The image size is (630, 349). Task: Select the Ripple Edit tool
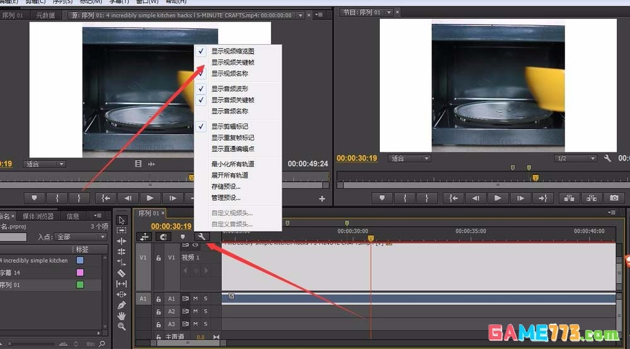point(122,241)
